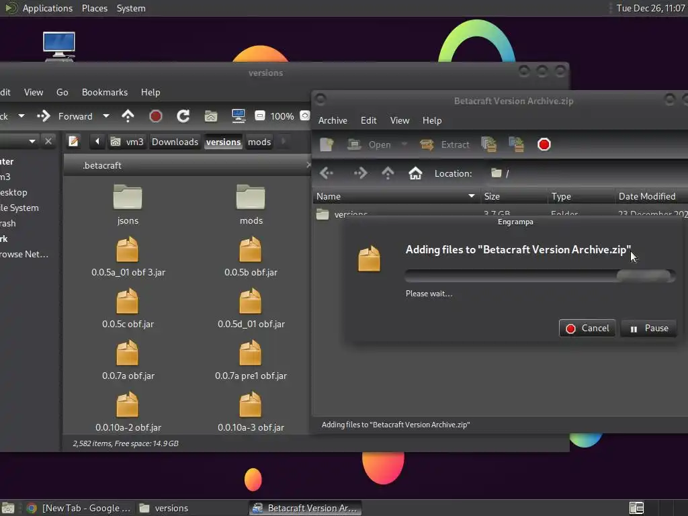Go to parent folder in file manager
This screenshot has height=516, width=688.
[x=128, y=116]
